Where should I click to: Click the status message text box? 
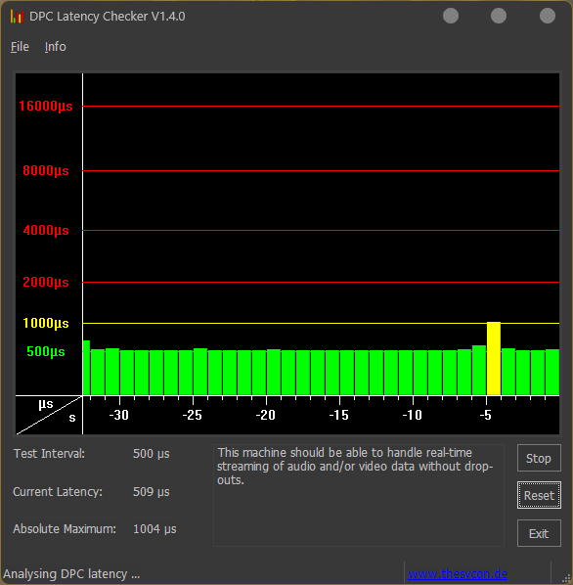point(359,495)
